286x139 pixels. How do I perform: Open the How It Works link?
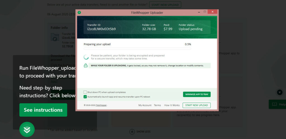pyautogui.click(x=172, y=105)
